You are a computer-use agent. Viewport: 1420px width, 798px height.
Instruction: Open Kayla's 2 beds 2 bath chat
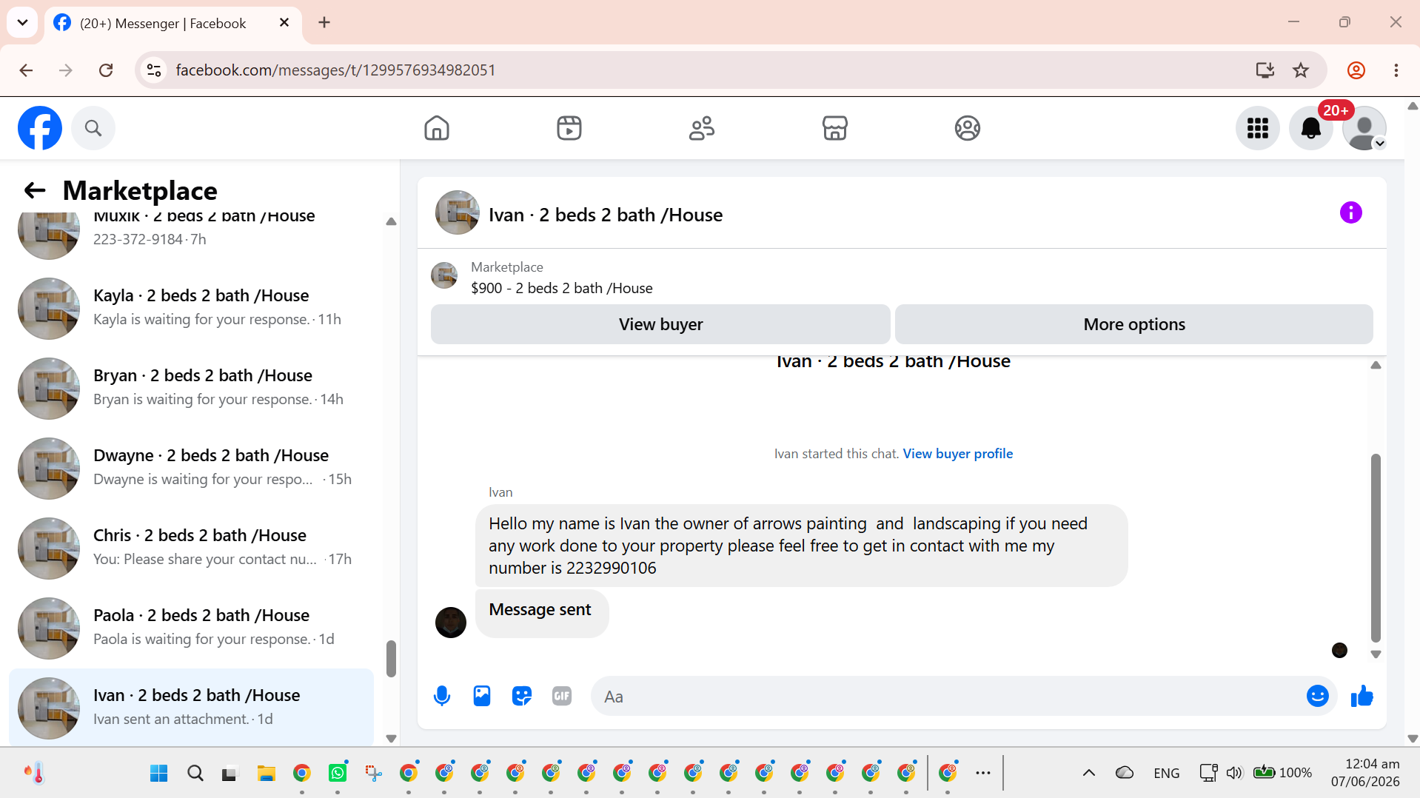click(x=192, y=308)
